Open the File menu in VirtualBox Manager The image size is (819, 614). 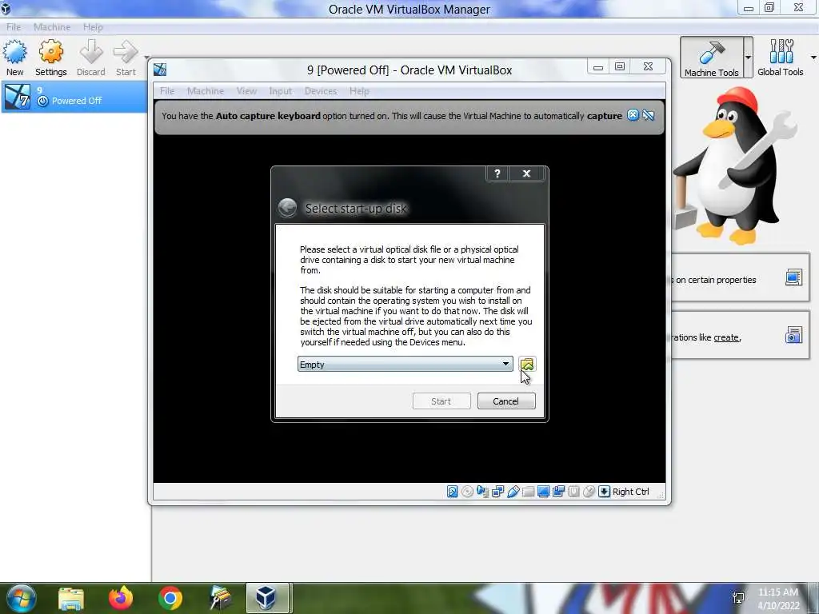click(14, 26)
